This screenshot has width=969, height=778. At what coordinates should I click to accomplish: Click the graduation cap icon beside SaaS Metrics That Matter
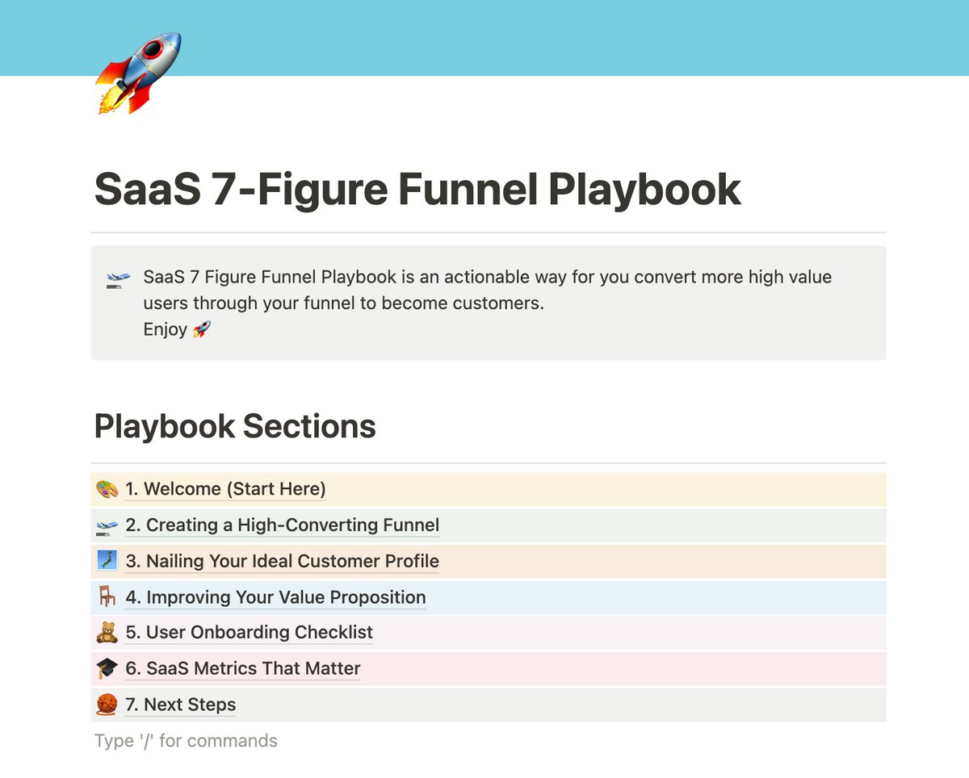107,668
